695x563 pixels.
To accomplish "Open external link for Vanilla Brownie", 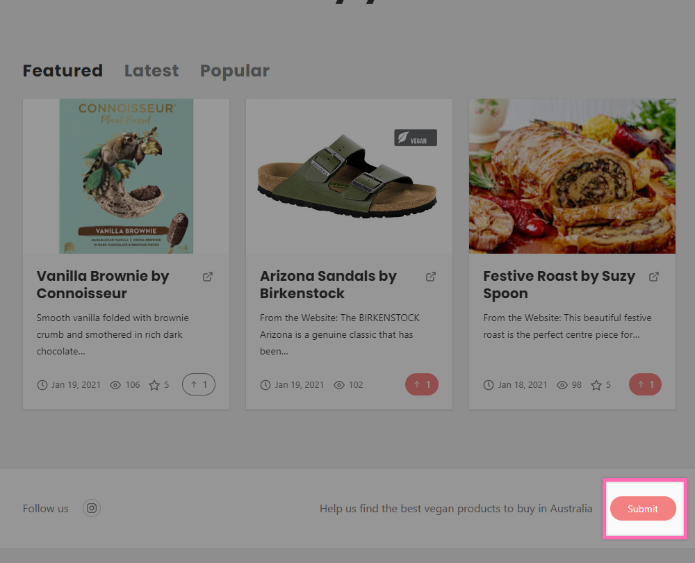I will 208,277.
